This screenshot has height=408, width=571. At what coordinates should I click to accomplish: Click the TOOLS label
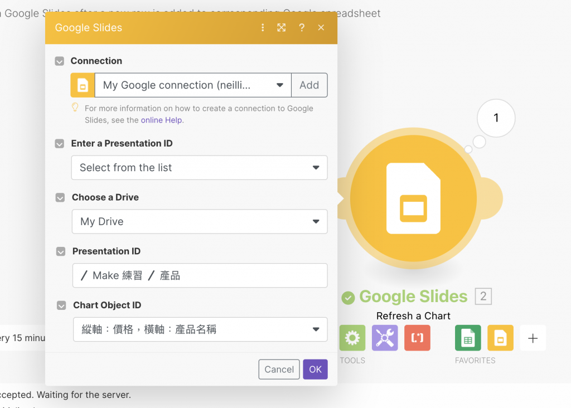pos(352,360)
